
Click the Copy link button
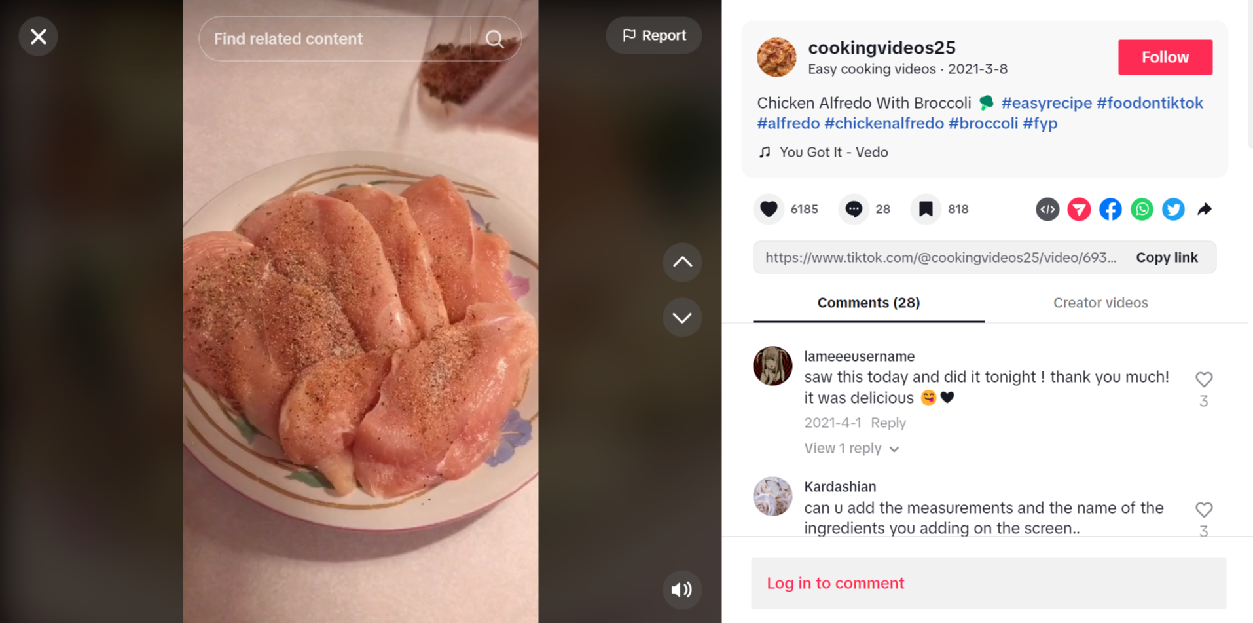pos(1167,257)
